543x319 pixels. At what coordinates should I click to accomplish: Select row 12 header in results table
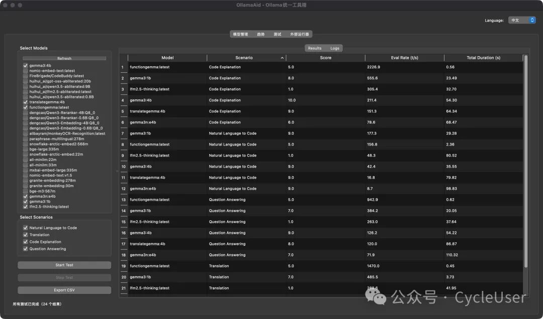click(x=124, y=189)
